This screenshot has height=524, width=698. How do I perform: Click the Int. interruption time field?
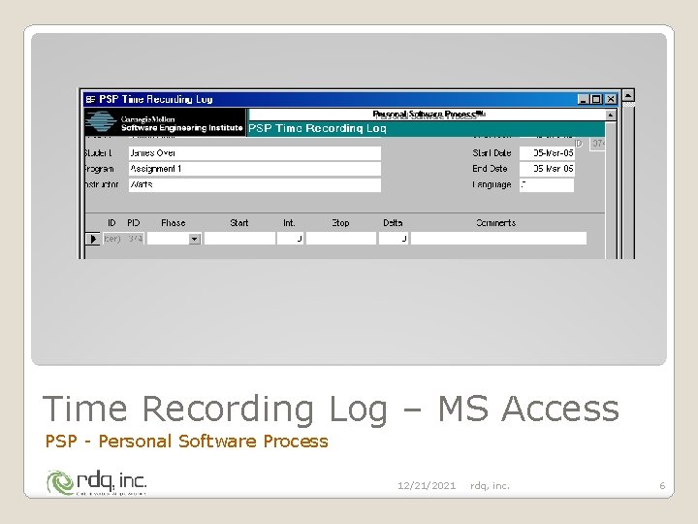[290, 239]
